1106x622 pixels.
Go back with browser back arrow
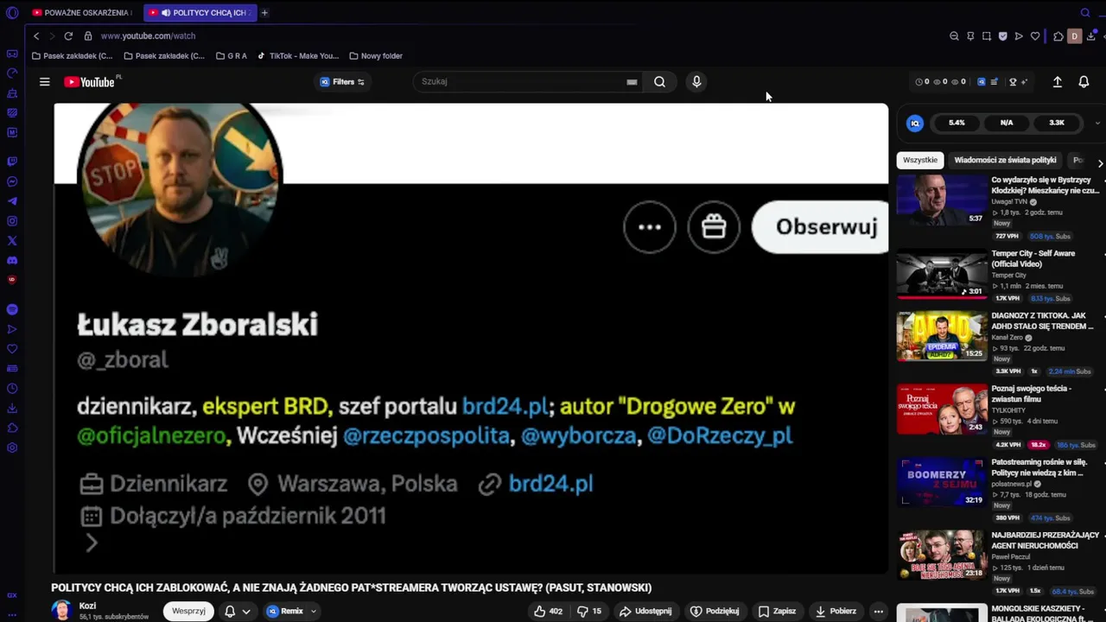click(x=36, y=35)
